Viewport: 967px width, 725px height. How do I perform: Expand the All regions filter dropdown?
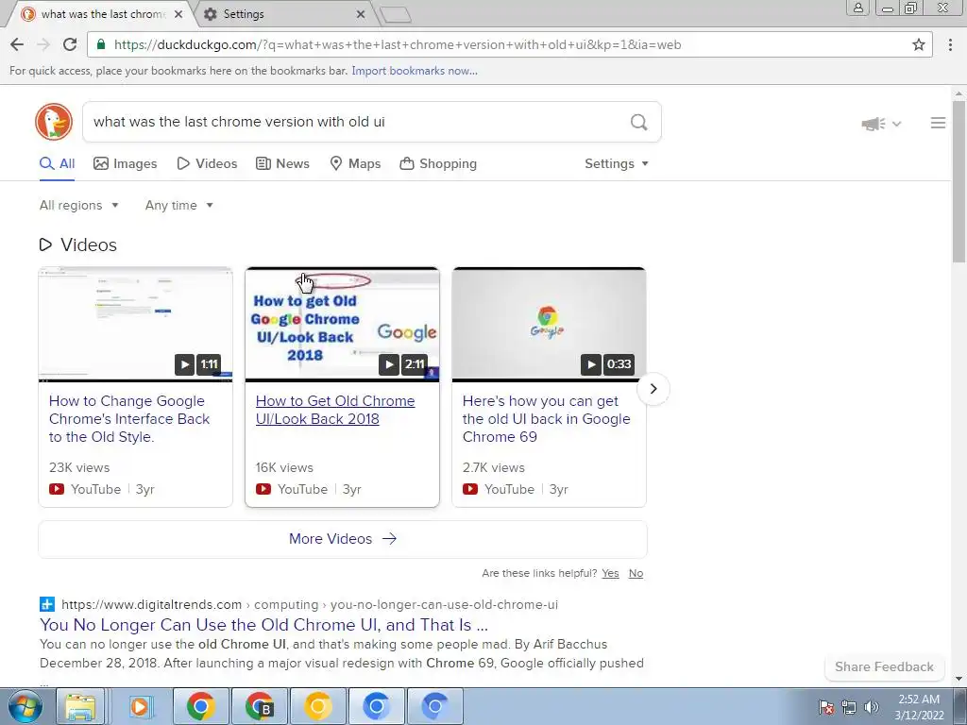click(79, 205)
